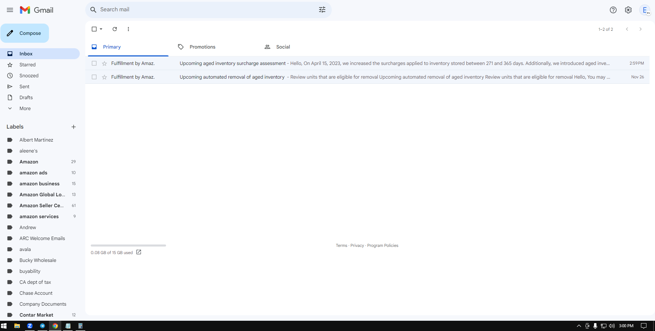Viewport: 655px width, 331px height.
Task: Show search options filter icon
Action: tap(322, 10)
